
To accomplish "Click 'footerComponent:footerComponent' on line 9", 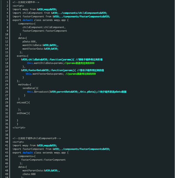I will tap(45, 31).
